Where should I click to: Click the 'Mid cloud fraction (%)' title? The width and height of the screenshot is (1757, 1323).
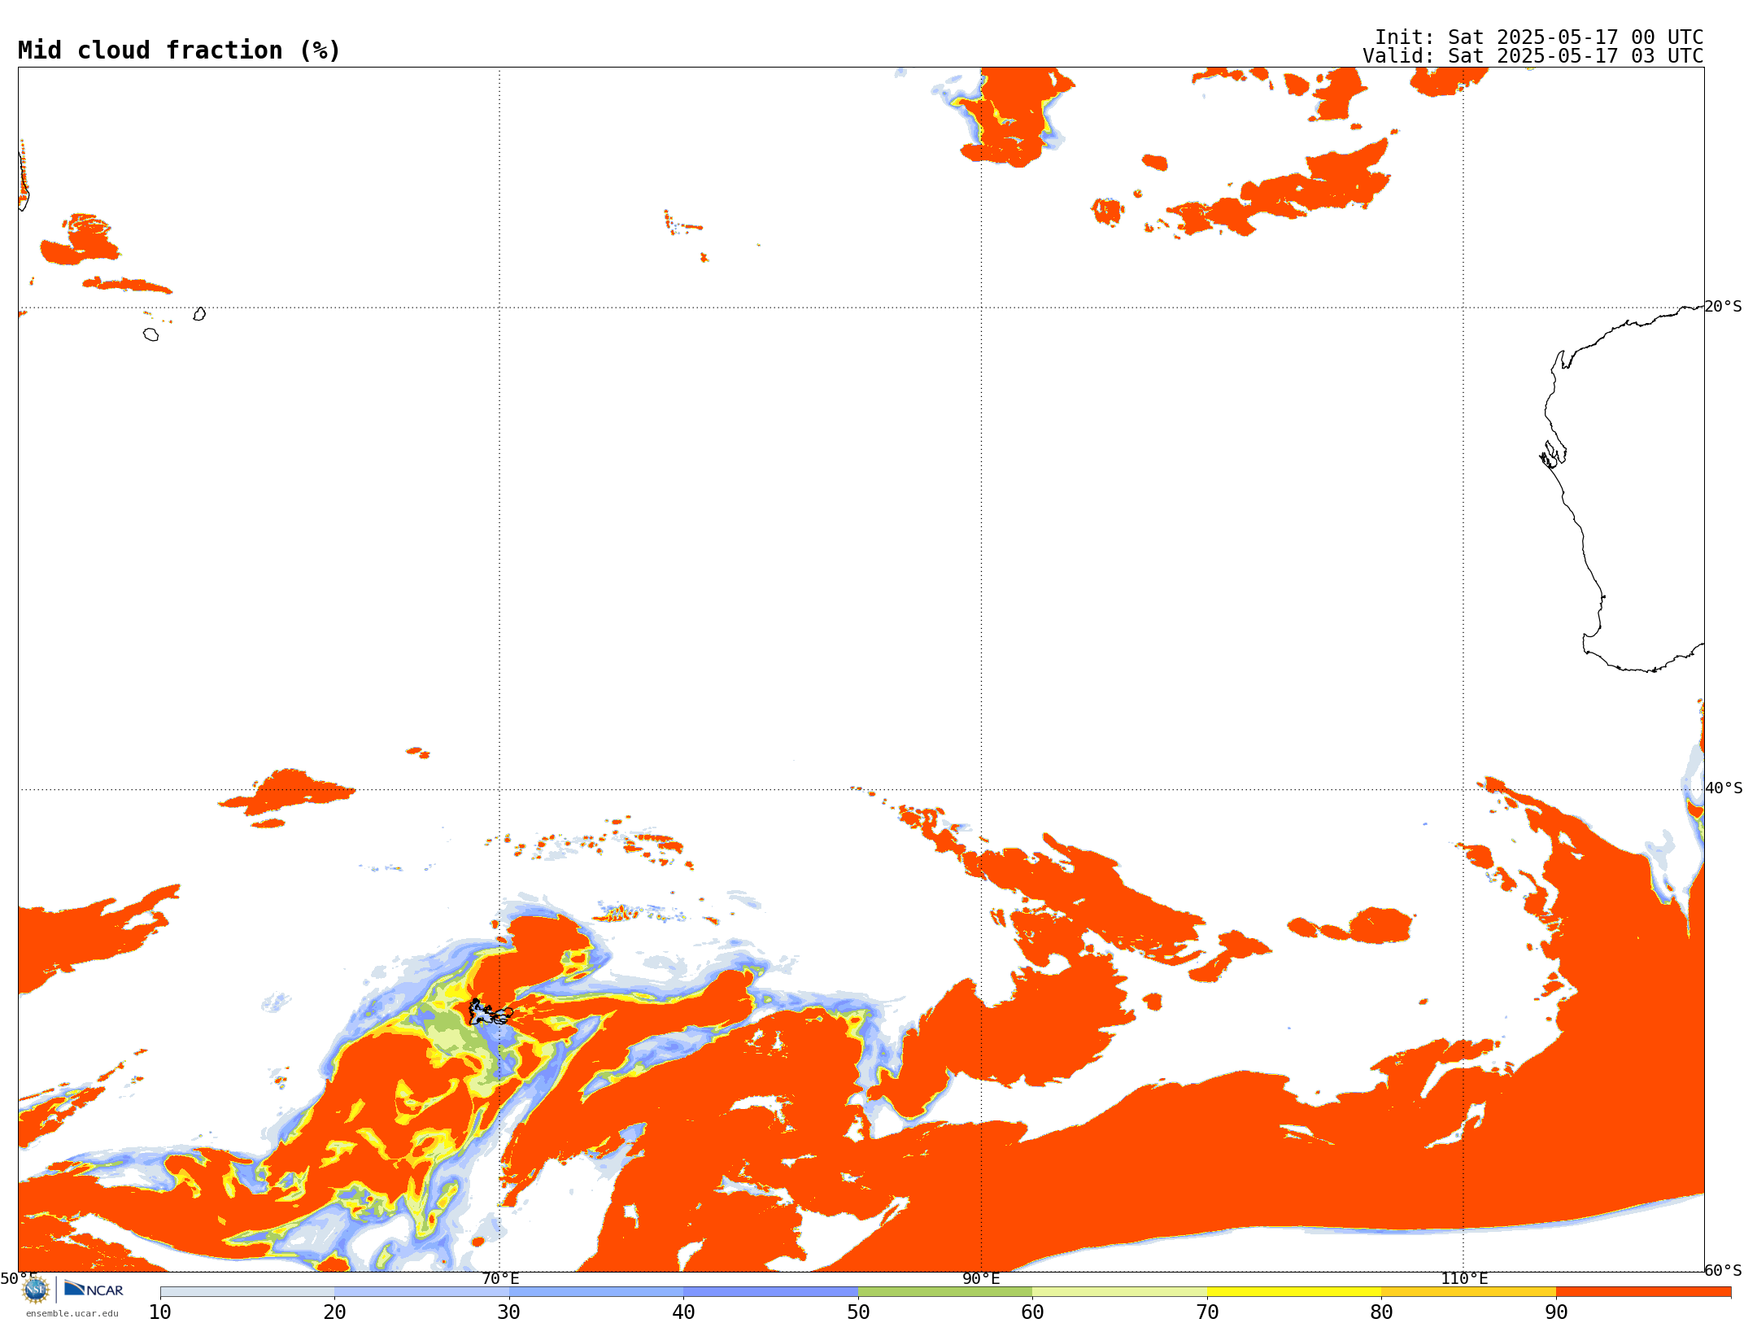coord(179,50)
